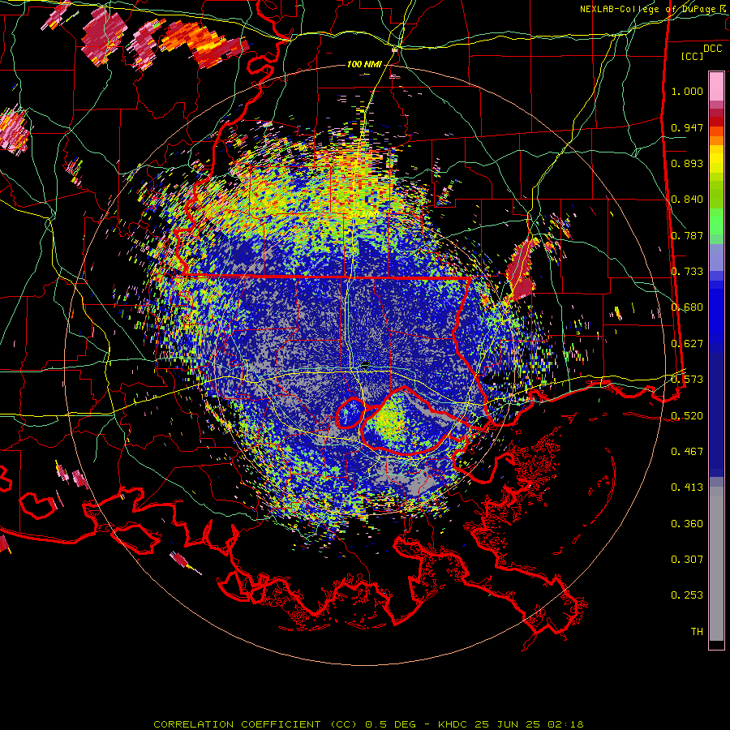Image resolution: width=730 pixels, height=730 pixels.
Task: Click the 0.947 scale value
Action: (687, 127)
